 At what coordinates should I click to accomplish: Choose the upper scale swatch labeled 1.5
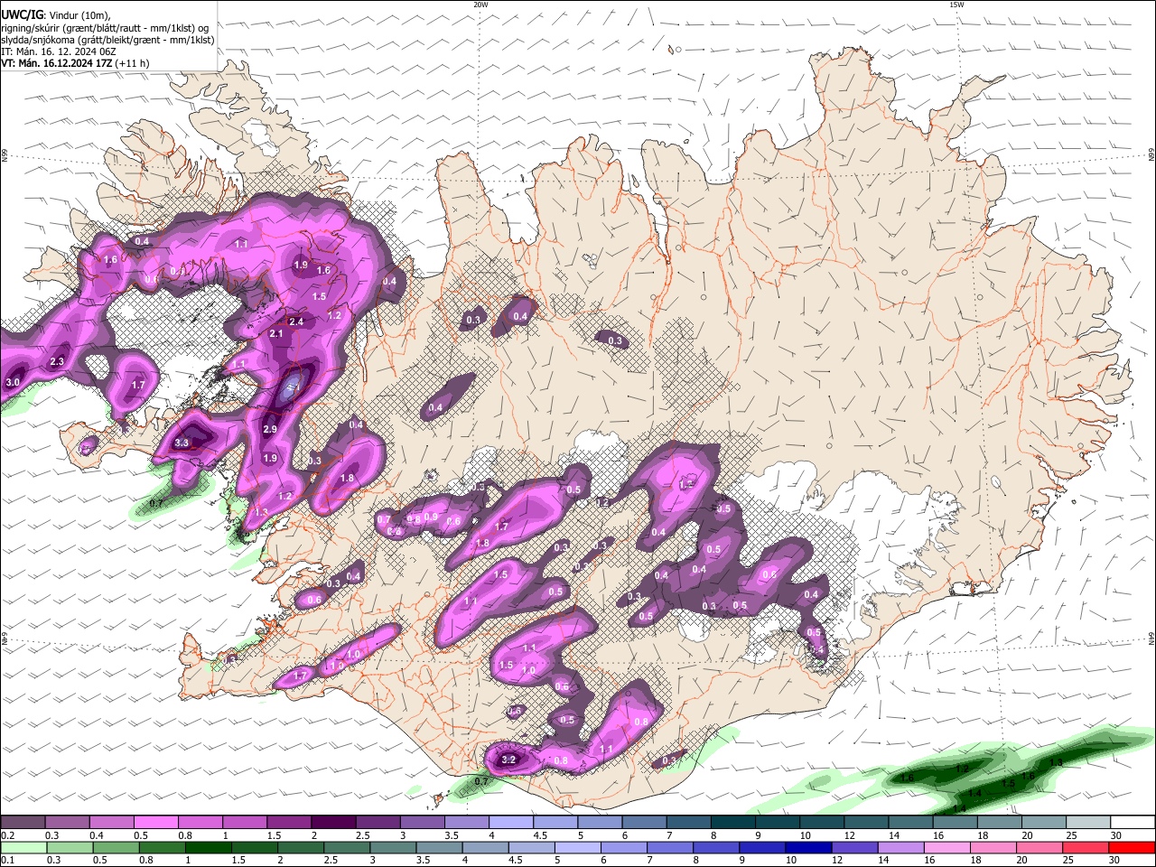(288, 823)
